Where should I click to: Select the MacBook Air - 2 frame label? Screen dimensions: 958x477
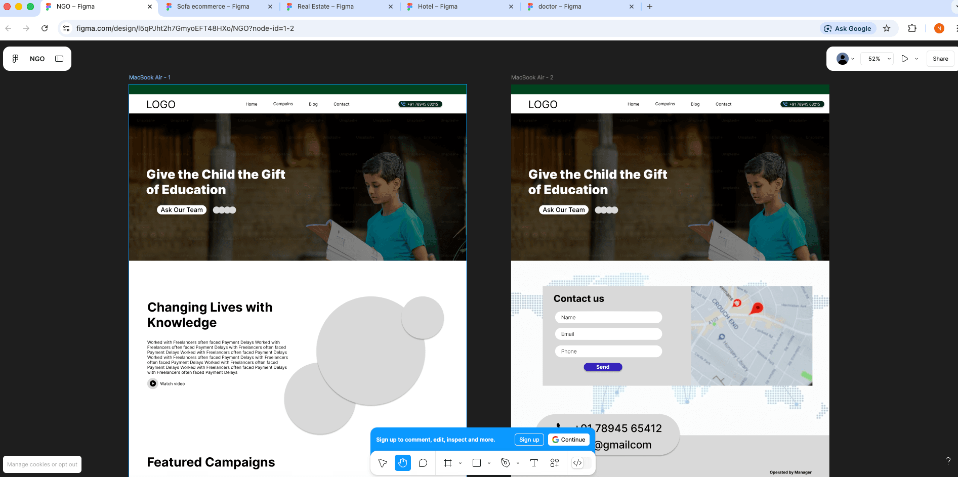pos(532,77)
